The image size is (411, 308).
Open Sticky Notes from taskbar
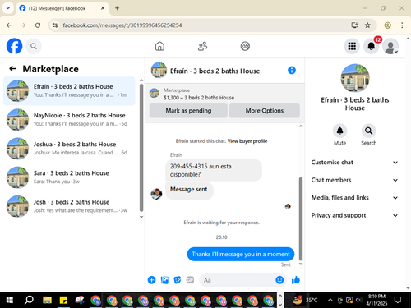(x=63, y=301)
